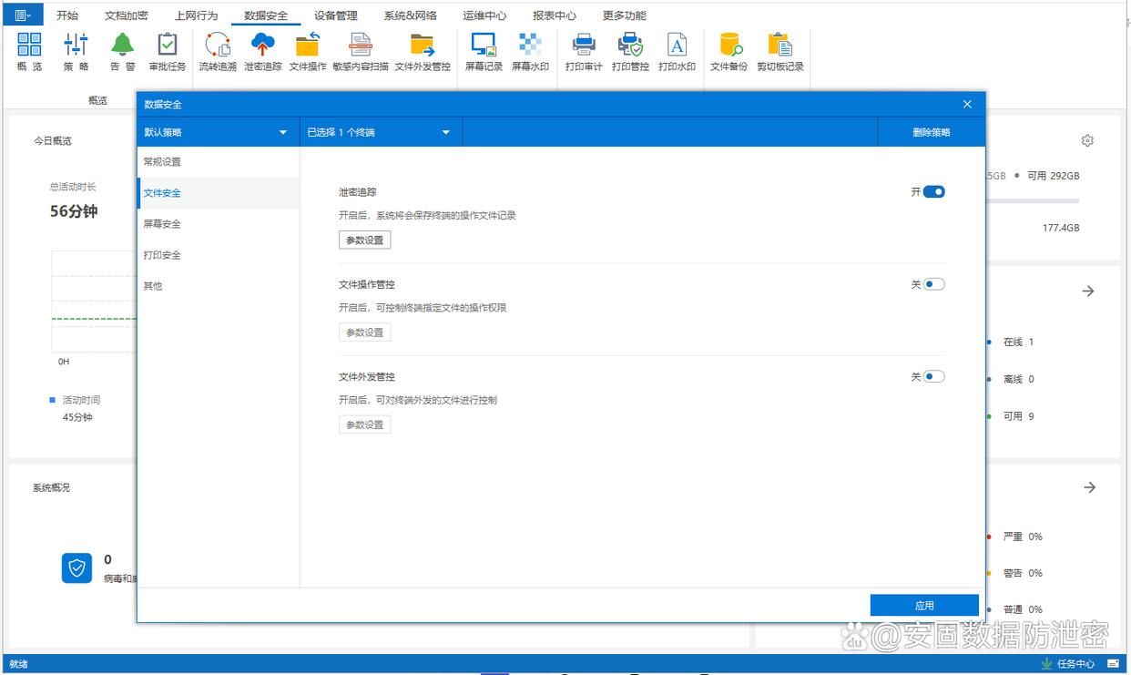Viewport: 1131px width, 675px height.
Task: Switch to the 设备管理 ribbon tab
Action: coord(335,15)
